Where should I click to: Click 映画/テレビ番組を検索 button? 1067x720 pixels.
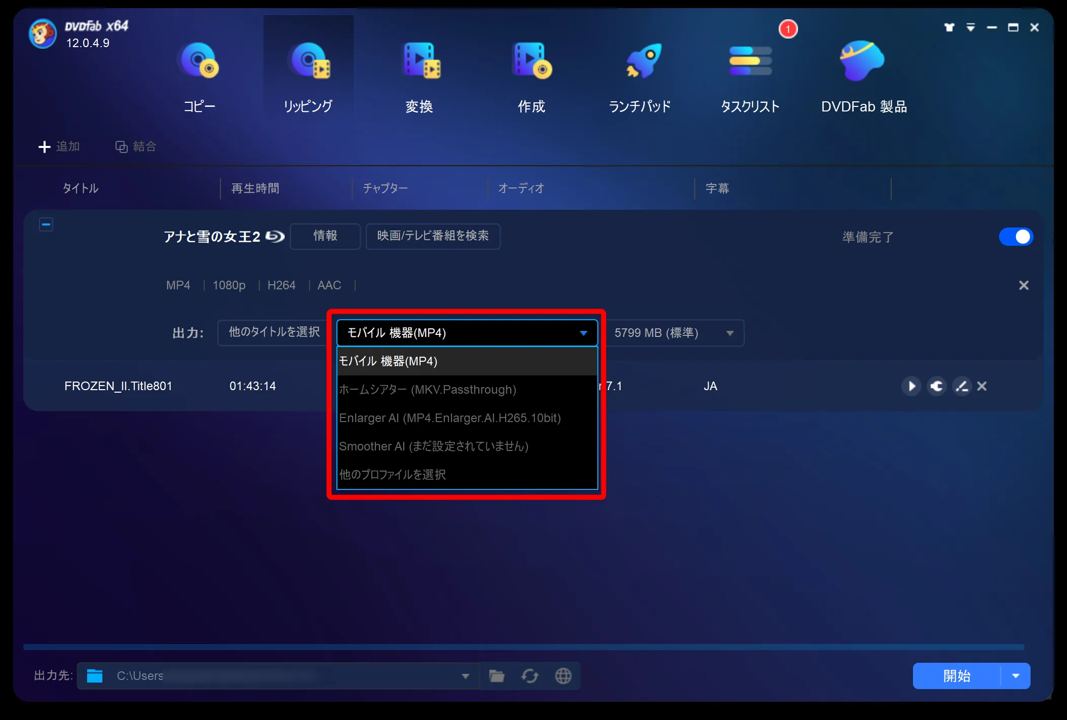(433, 236)
